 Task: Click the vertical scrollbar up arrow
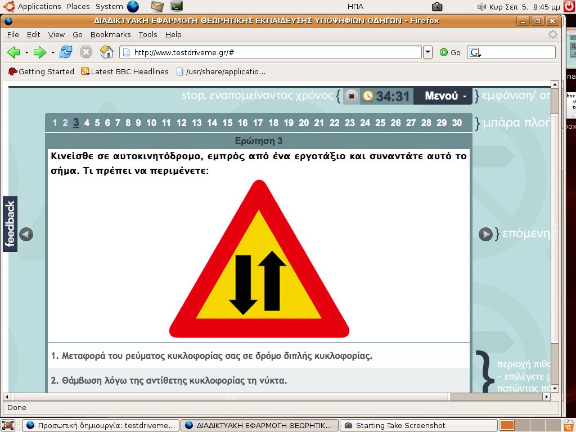point(555,84)
